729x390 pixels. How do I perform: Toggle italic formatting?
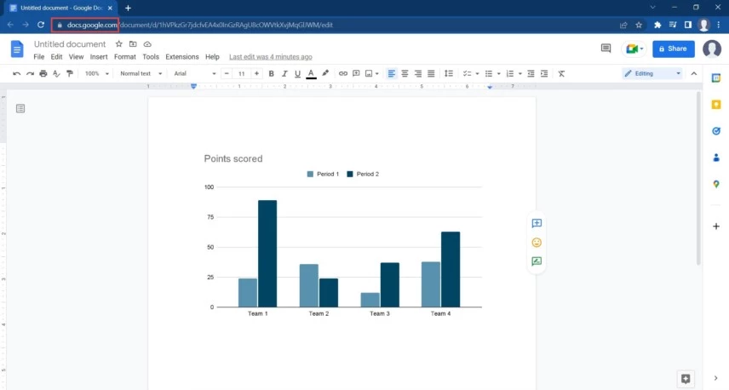tap(284, 73)
